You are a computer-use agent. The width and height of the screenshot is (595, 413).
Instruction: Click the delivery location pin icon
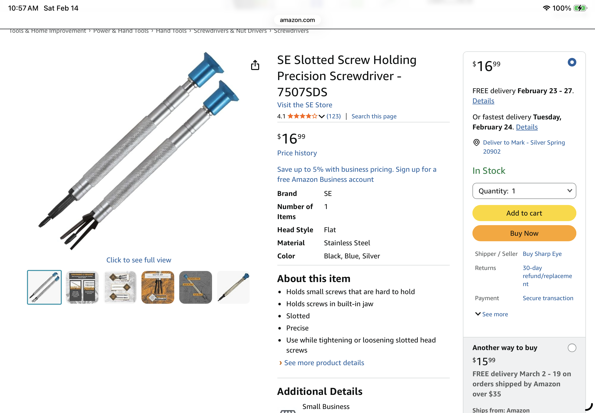[476, 143]
